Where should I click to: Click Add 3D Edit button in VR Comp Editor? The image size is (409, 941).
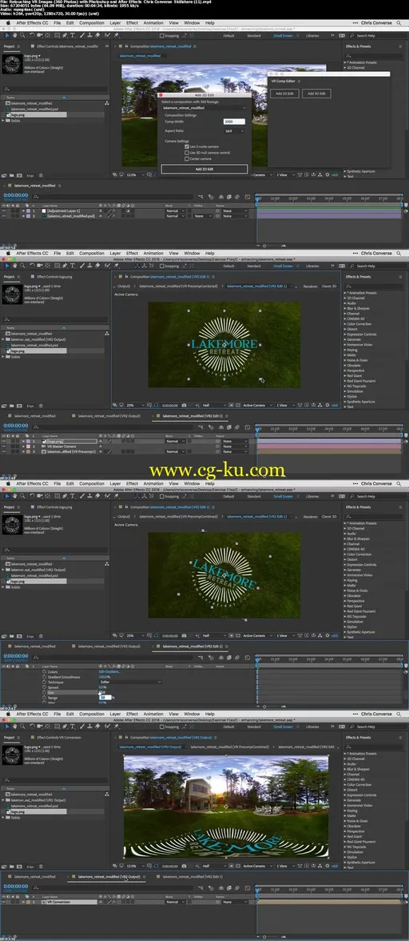(x=317, y=93)
